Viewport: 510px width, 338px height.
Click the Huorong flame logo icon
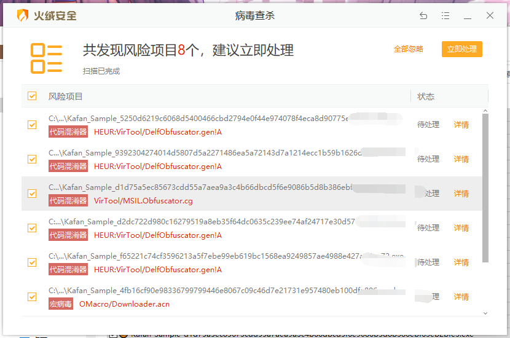click(23, 15)
